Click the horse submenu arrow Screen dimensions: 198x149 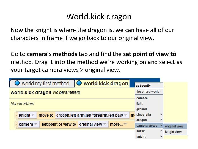coord(161,131)
